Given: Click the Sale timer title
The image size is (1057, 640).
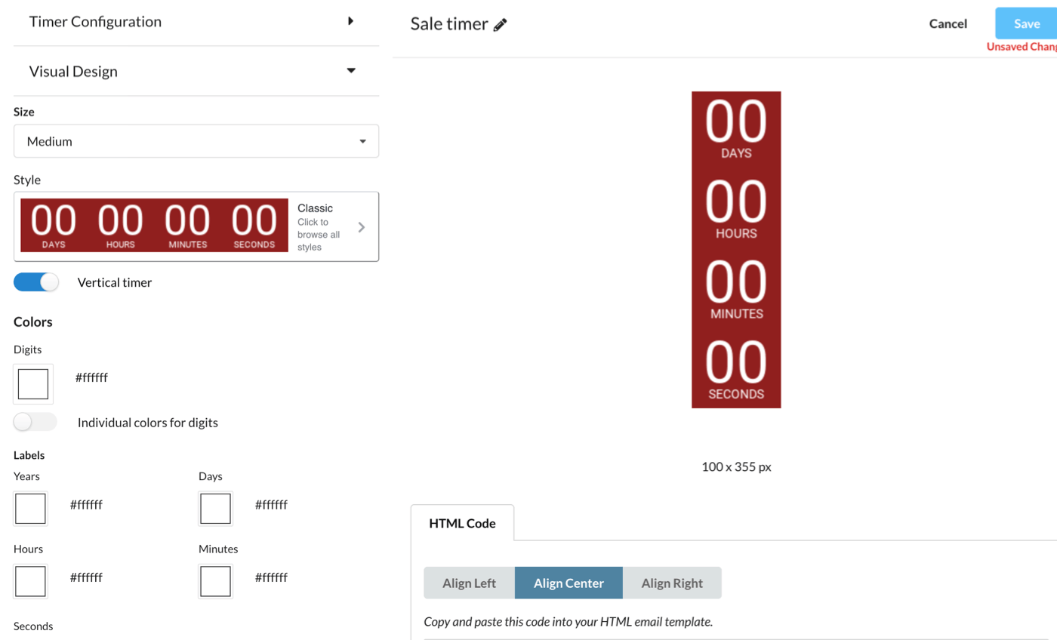Looking at the screenshot, I should 449,23.
